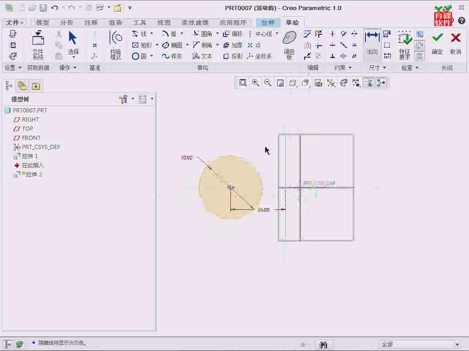
Task: Expand the Operations (操作) group menu
Action: 68,68
